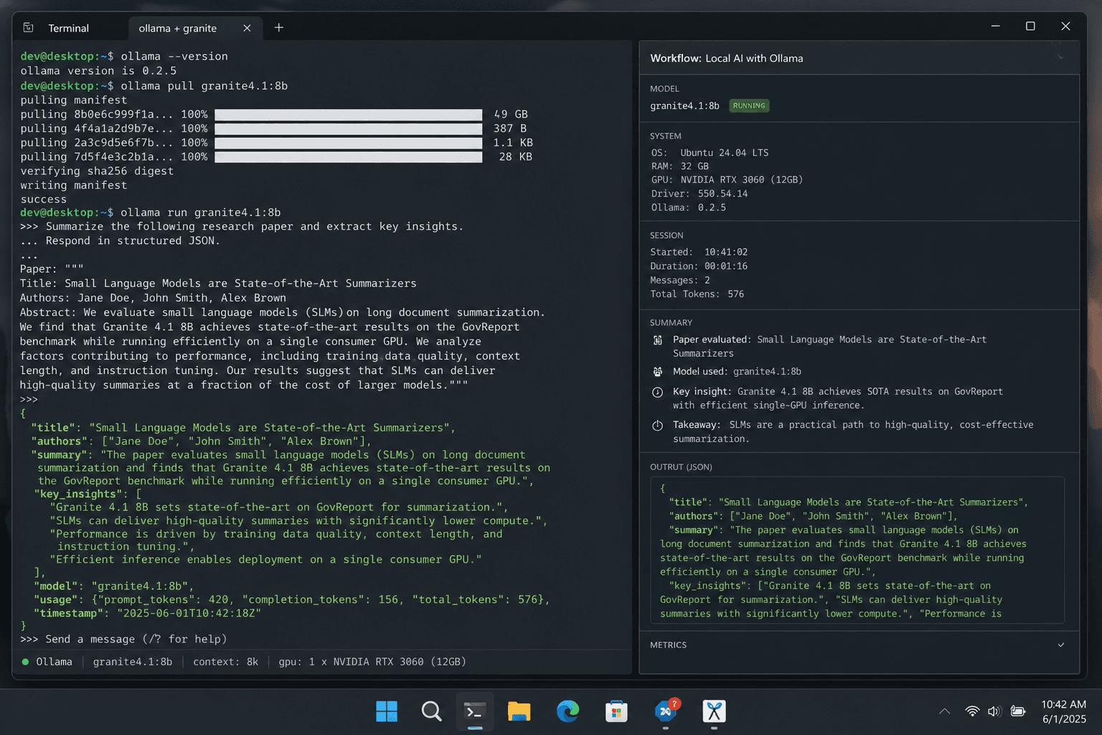Select the "ollama + granite" tab
1102x735 pixels.
click(178, 28)
